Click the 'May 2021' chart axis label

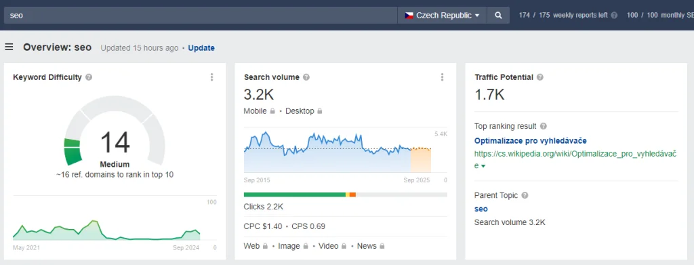(x=26, y=248)
